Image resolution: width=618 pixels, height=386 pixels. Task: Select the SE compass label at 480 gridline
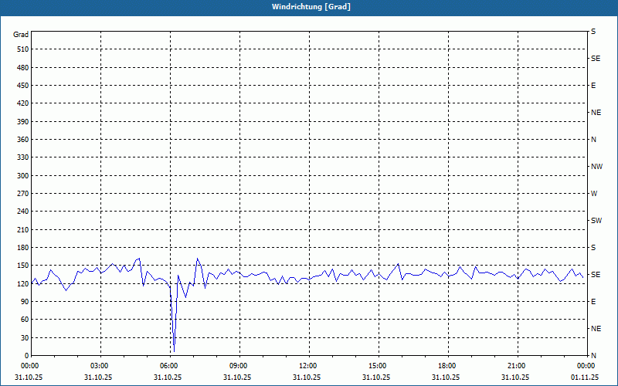596,59
